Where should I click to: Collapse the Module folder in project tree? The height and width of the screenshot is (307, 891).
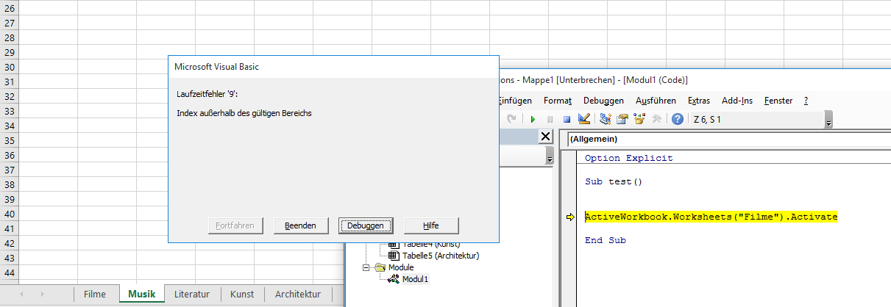point(366,268)
